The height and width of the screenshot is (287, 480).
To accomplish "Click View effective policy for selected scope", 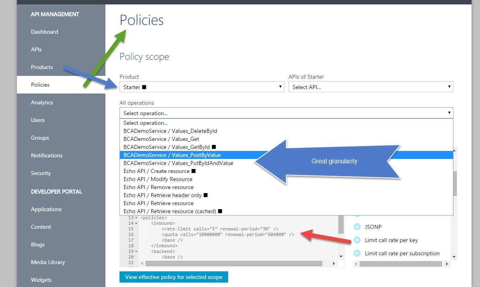I will (x=173, y=277).
